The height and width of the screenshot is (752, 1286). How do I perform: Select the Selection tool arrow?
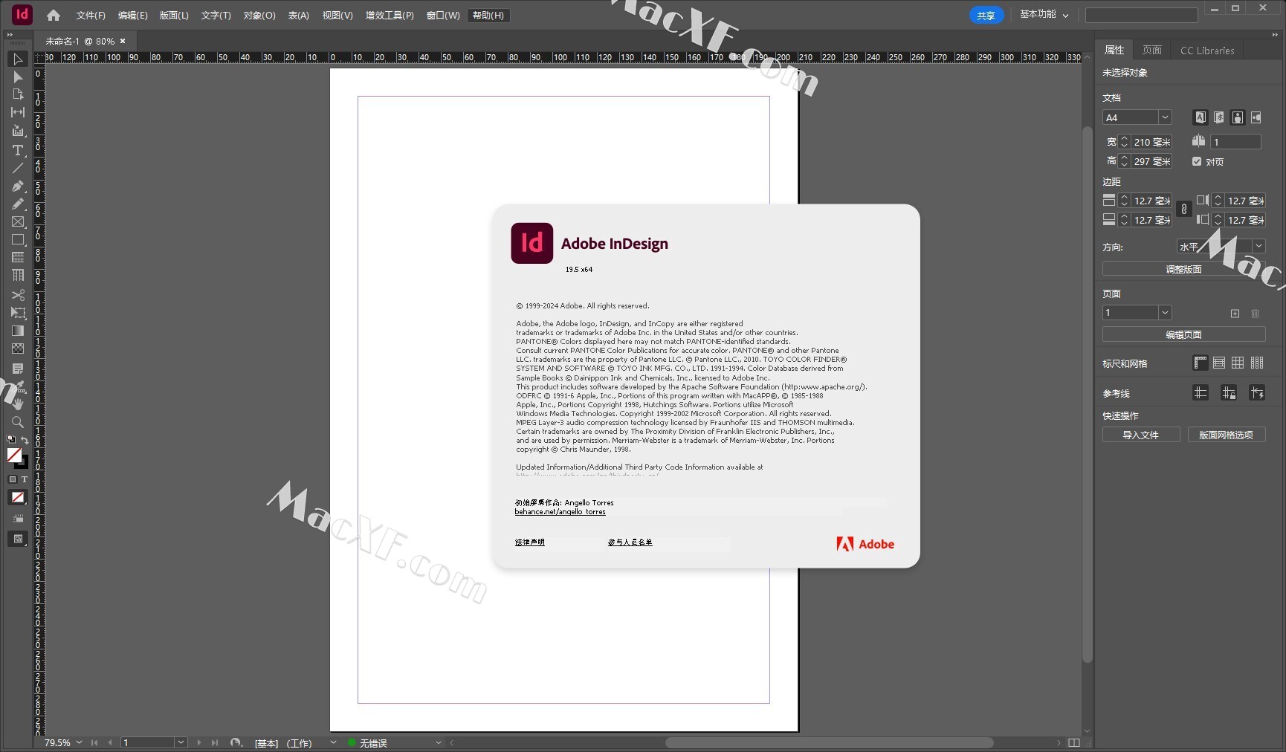coord(18,59)
